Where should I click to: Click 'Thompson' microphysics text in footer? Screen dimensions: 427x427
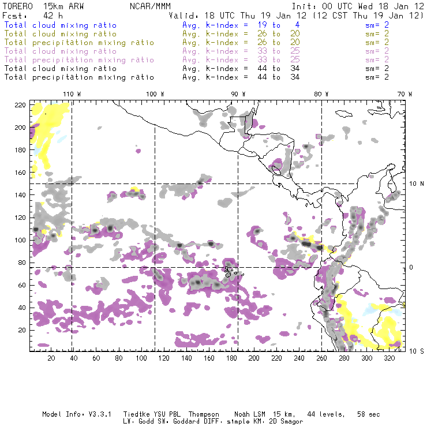coord(204,414)
